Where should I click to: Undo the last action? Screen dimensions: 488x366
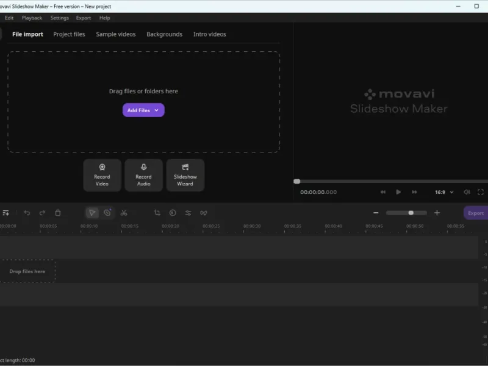[27, 213]
